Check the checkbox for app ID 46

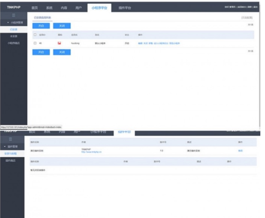point(35,43)
